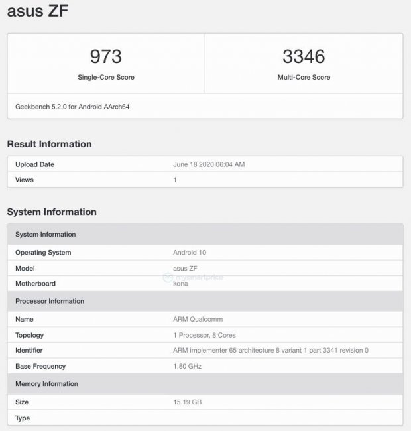Screen dimensions: 411x431
Task: Click the Views row label
Action: [x=25, y=180]
